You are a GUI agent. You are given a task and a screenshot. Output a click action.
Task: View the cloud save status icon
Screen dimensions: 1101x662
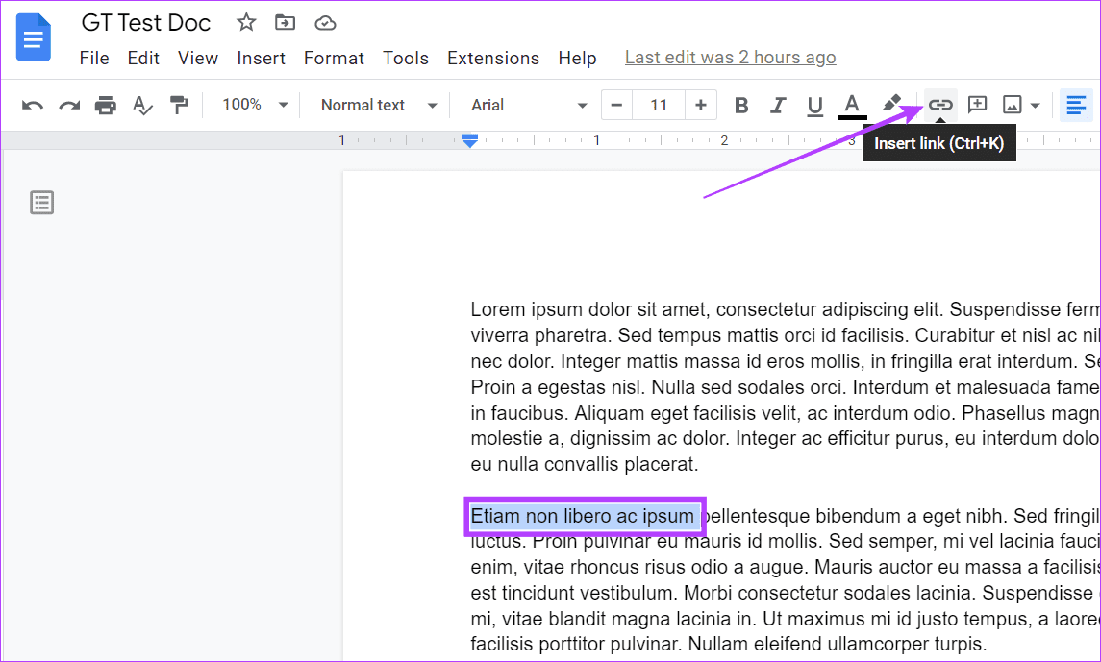pyautogui.click(x=325, y=23)
